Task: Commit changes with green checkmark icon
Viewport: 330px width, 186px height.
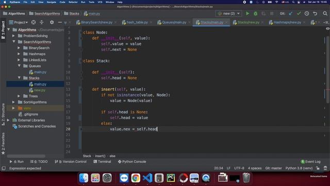Action: (x=299, y=13)
